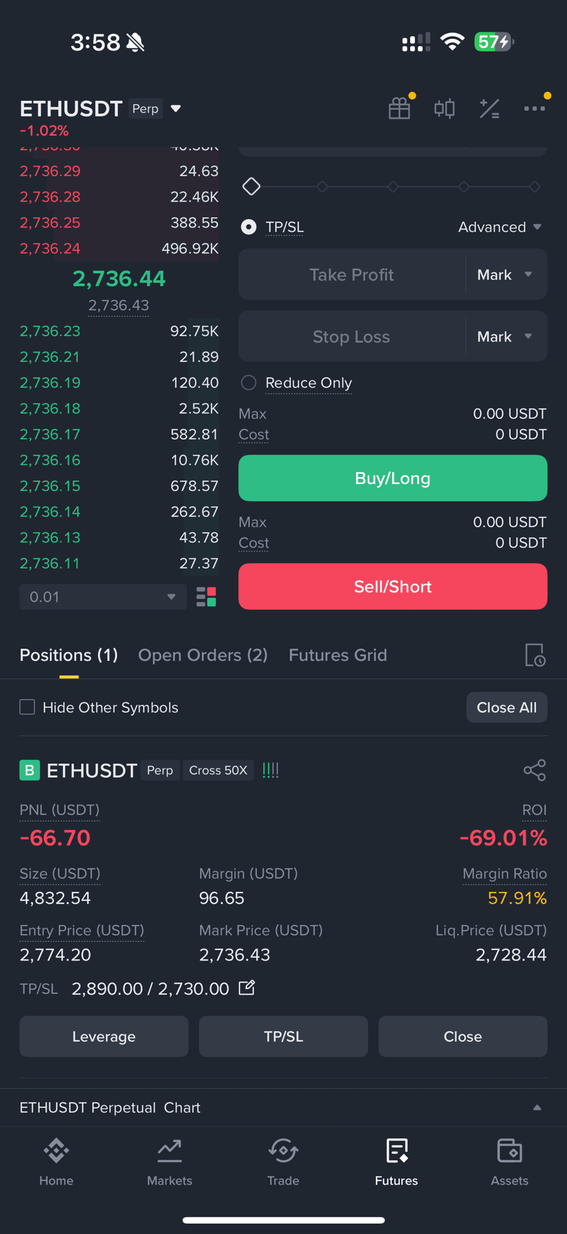Tap the Buy/Long button
567x1234 pixels.
coord(392,478)
